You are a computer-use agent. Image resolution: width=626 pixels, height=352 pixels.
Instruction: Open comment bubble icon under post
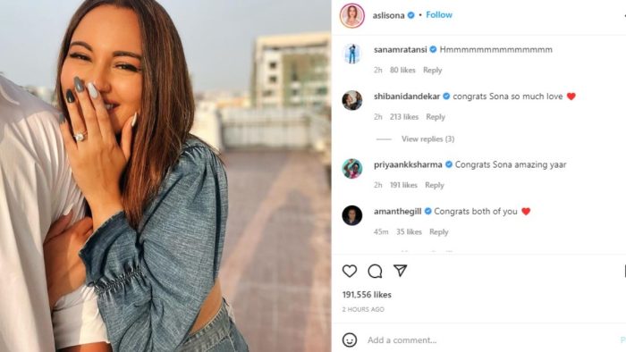click(x=375, y=271)
